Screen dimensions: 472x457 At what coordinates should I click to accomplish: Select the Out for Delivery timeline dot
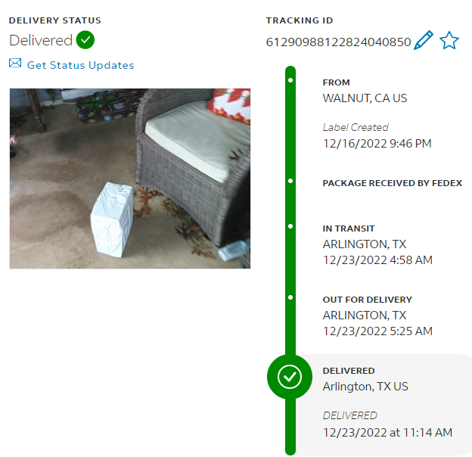click(x=290, y=297)
